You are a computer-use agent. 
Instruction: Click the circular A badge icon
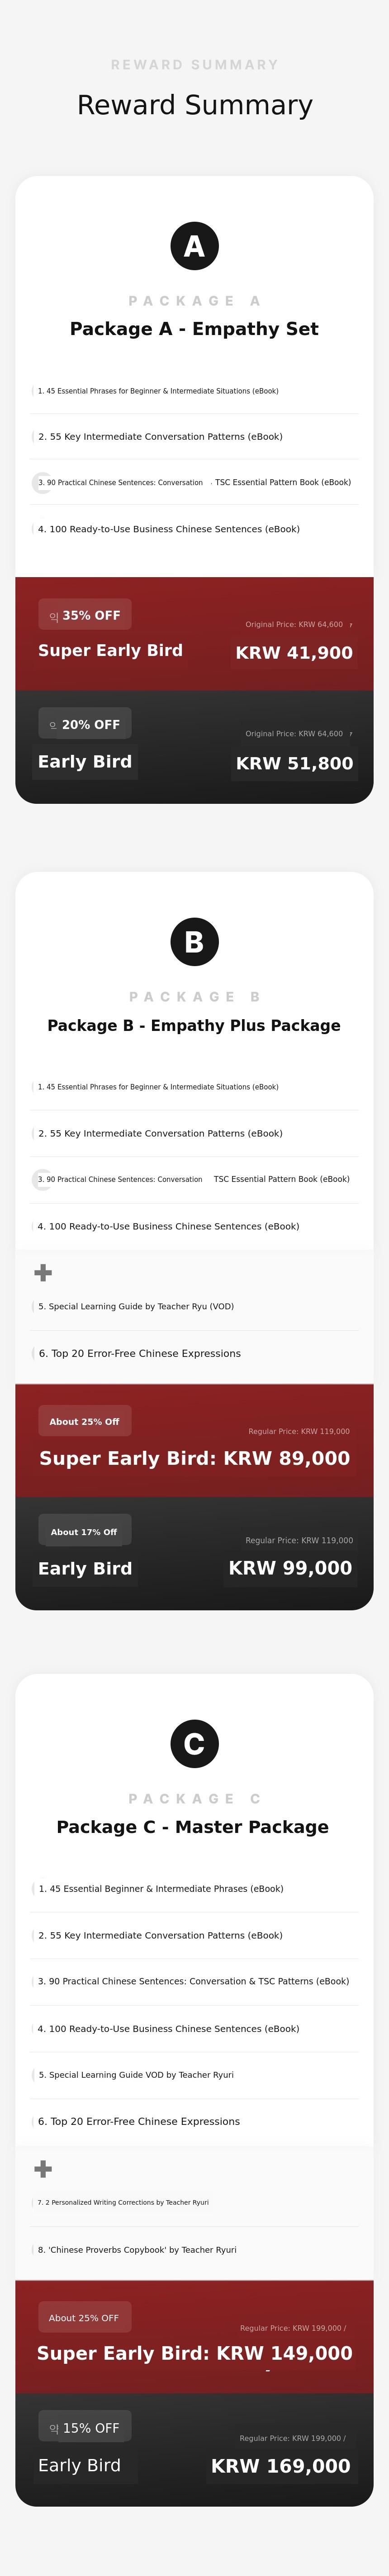click(x=194, y=246)
